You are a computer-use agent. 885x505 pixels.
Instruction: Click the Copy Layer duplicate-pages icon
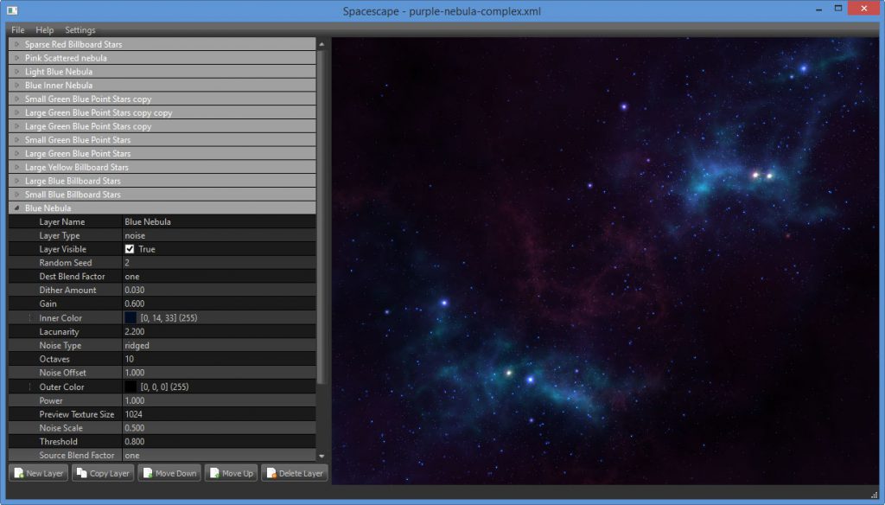83,473
